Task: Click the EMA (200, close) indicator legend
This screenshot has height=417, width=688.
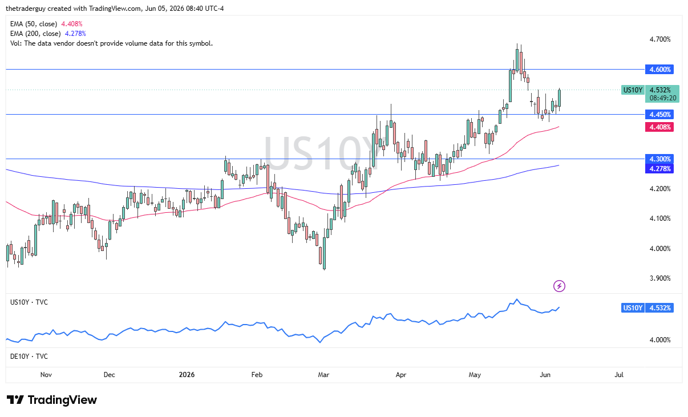Action: [48, 34]
